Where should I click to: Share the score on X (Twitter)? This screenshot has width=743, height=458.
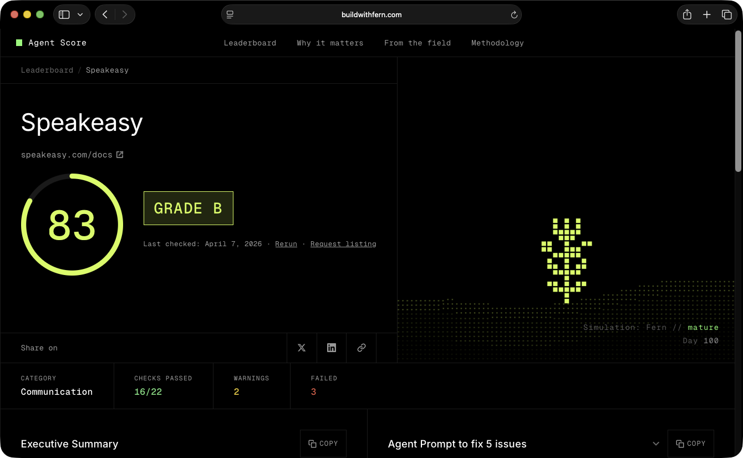coord(302,348)
